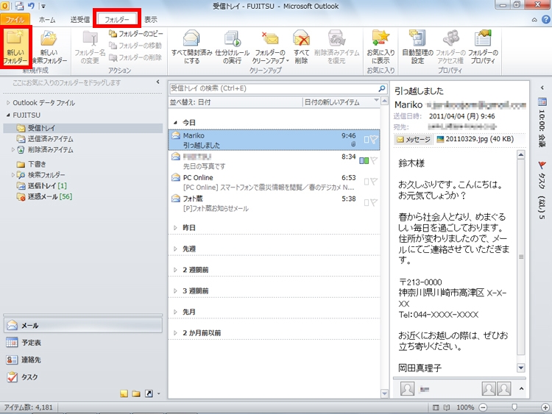This screenshot has width=552, height=414.
Task: Select the 送信済みアイテム folder
Action: point(50,139)
